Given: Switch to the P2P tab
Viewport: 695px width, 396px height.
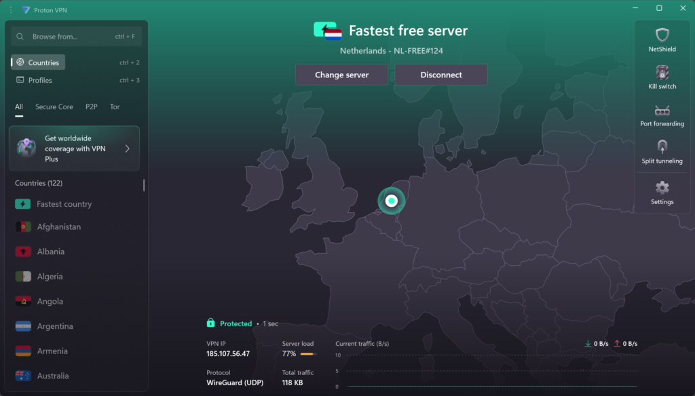Looking at the screenshot, I should [x=92, y=106].
